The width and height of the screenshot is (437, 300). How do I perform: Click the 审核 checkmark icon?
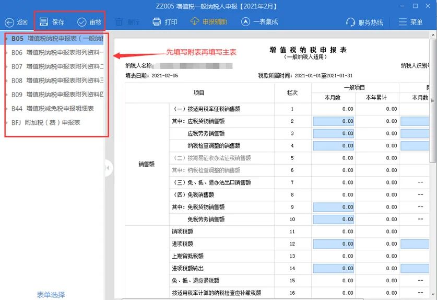[82, 22]
